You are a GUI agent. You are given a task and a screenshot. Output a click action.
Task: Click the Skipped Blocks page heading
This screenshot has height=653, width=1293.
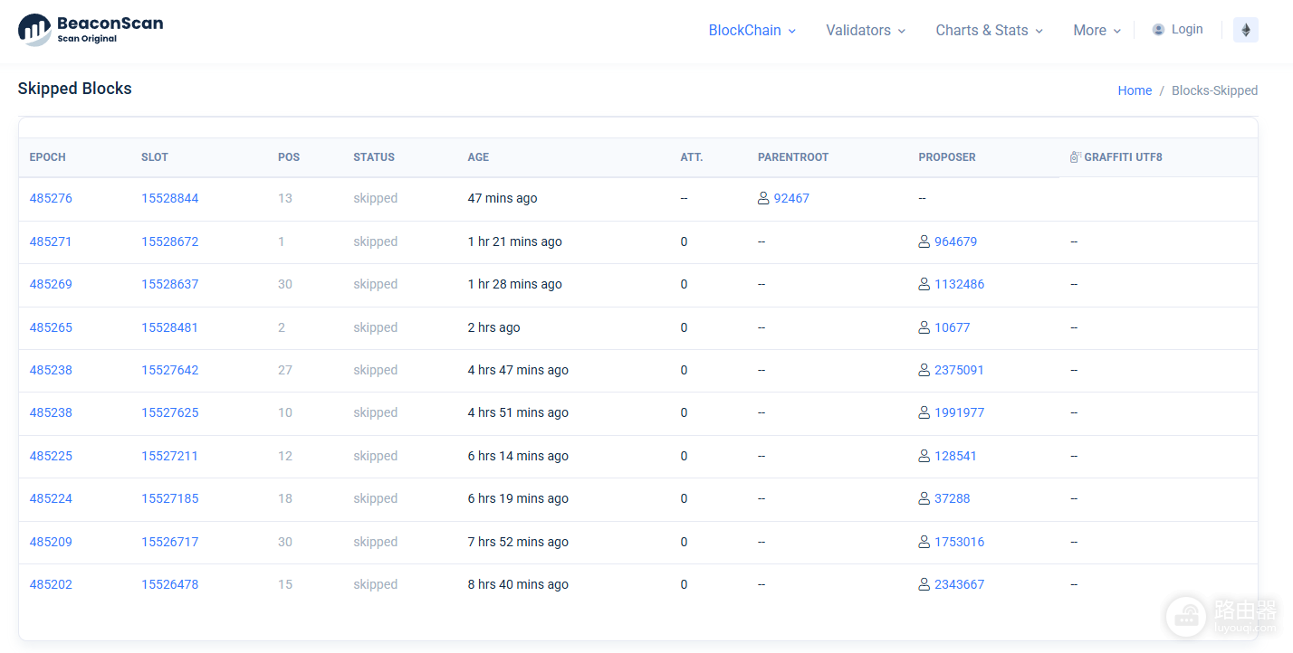point(75,89)
